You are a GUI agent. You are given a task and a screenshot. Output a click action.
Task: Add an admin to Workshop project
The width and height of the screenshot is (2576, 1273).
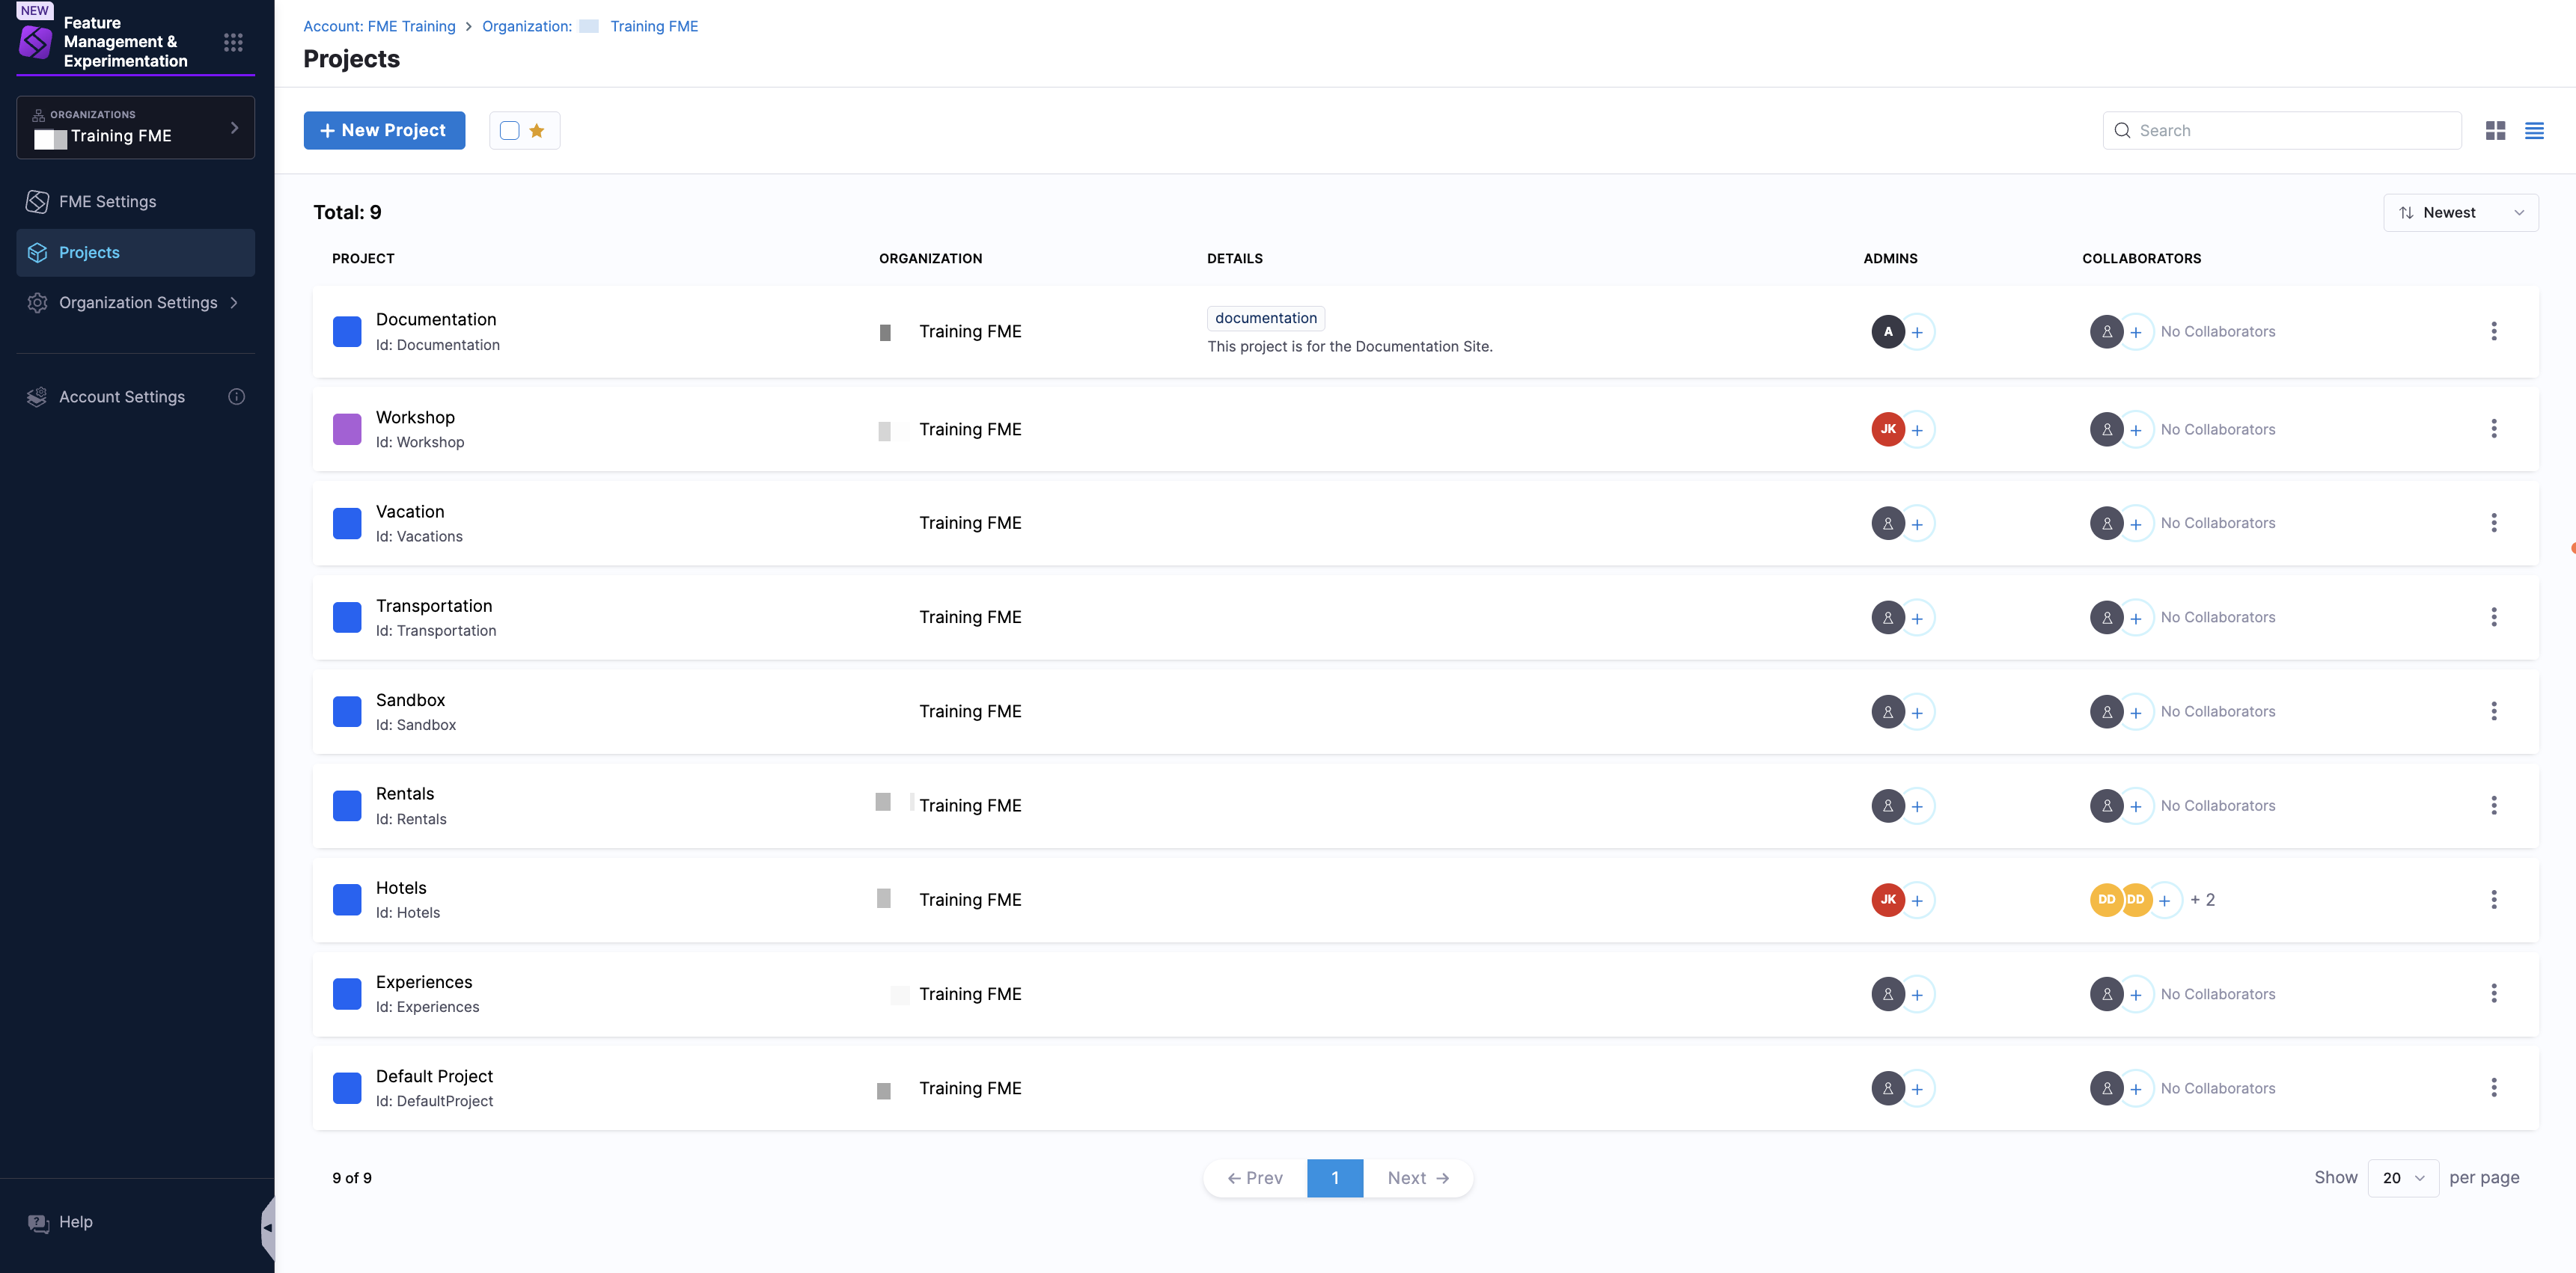pos(1917,429)
